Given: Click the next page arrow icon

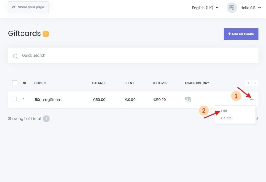Looking at the screenshot, I should [x=255, y=83].
